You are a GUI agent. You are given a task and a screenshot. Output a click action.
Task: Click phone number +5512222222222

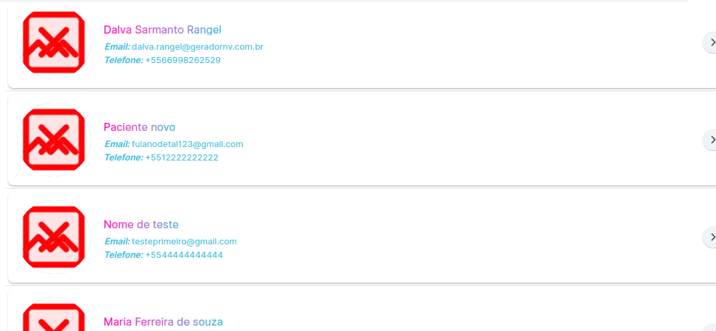(x=182, y=158)
